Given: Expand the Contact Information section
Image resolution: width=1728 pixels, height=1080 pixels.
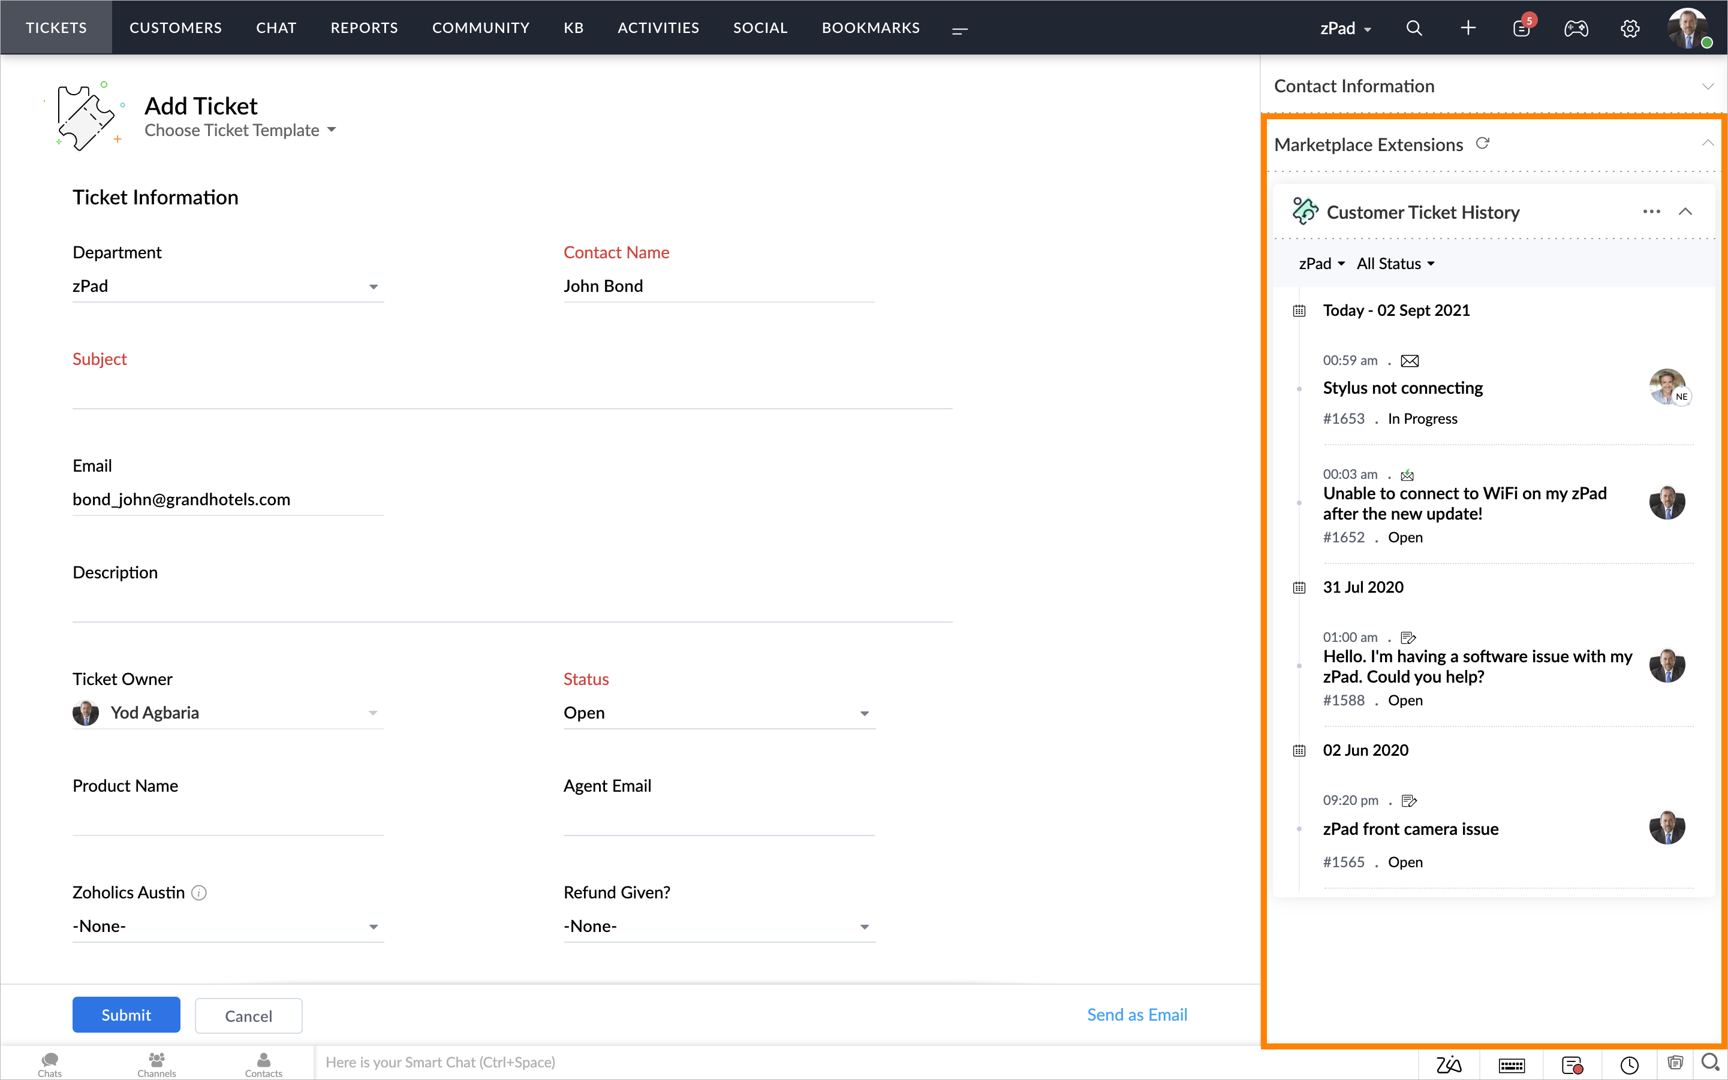Looking at the screenshot, I should click(1707, 86).
